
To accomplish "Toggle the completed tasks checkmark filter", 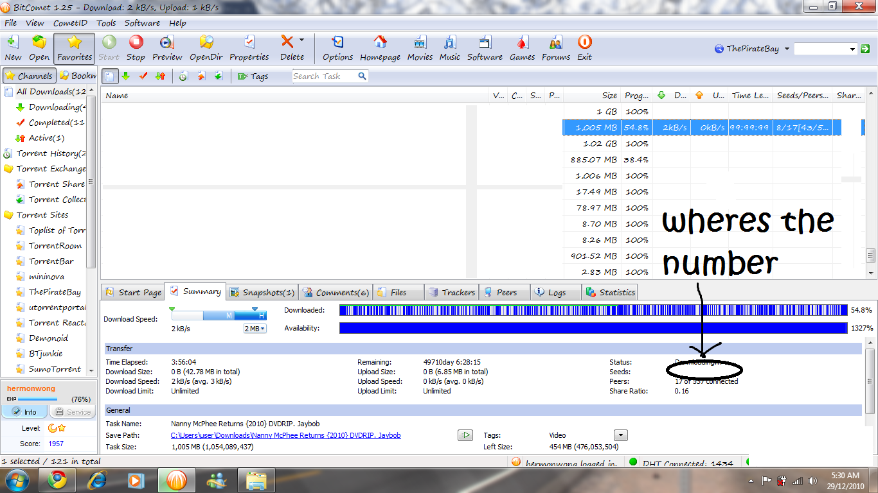I will point(143,76).
